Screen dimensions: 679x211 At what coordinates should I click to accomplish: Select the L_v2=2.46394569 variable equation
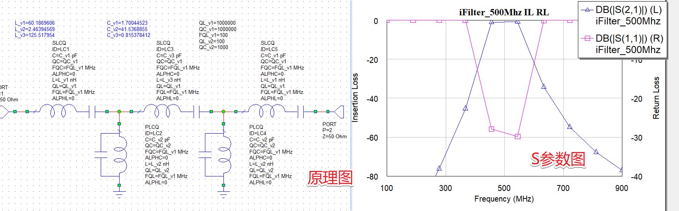click(35, 29)
